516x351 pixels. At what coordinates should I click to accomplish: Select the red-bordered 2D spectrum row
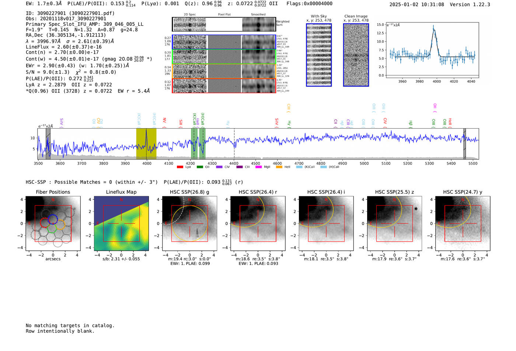(224, 85)
